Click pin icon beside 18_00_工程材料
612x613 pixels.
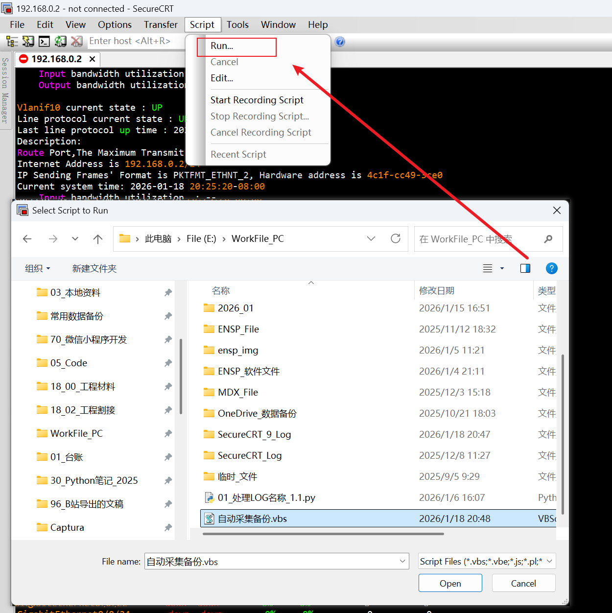[x=168, y=387]
